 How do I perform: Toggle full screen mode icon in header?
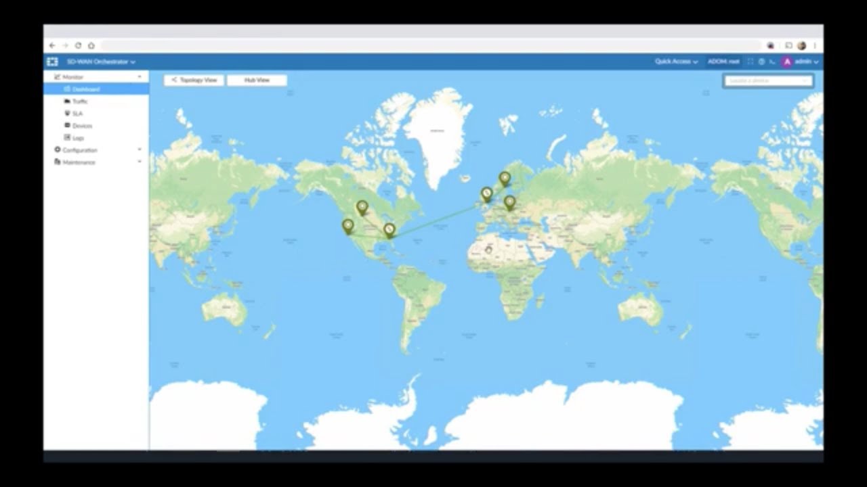(750, 62)
